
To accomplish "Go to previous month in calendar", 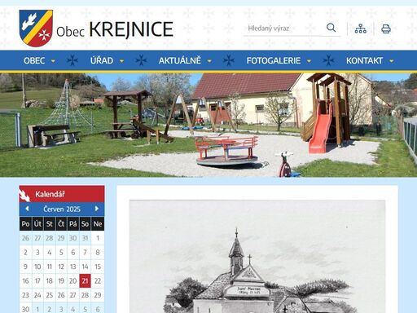I will (27, 209).
